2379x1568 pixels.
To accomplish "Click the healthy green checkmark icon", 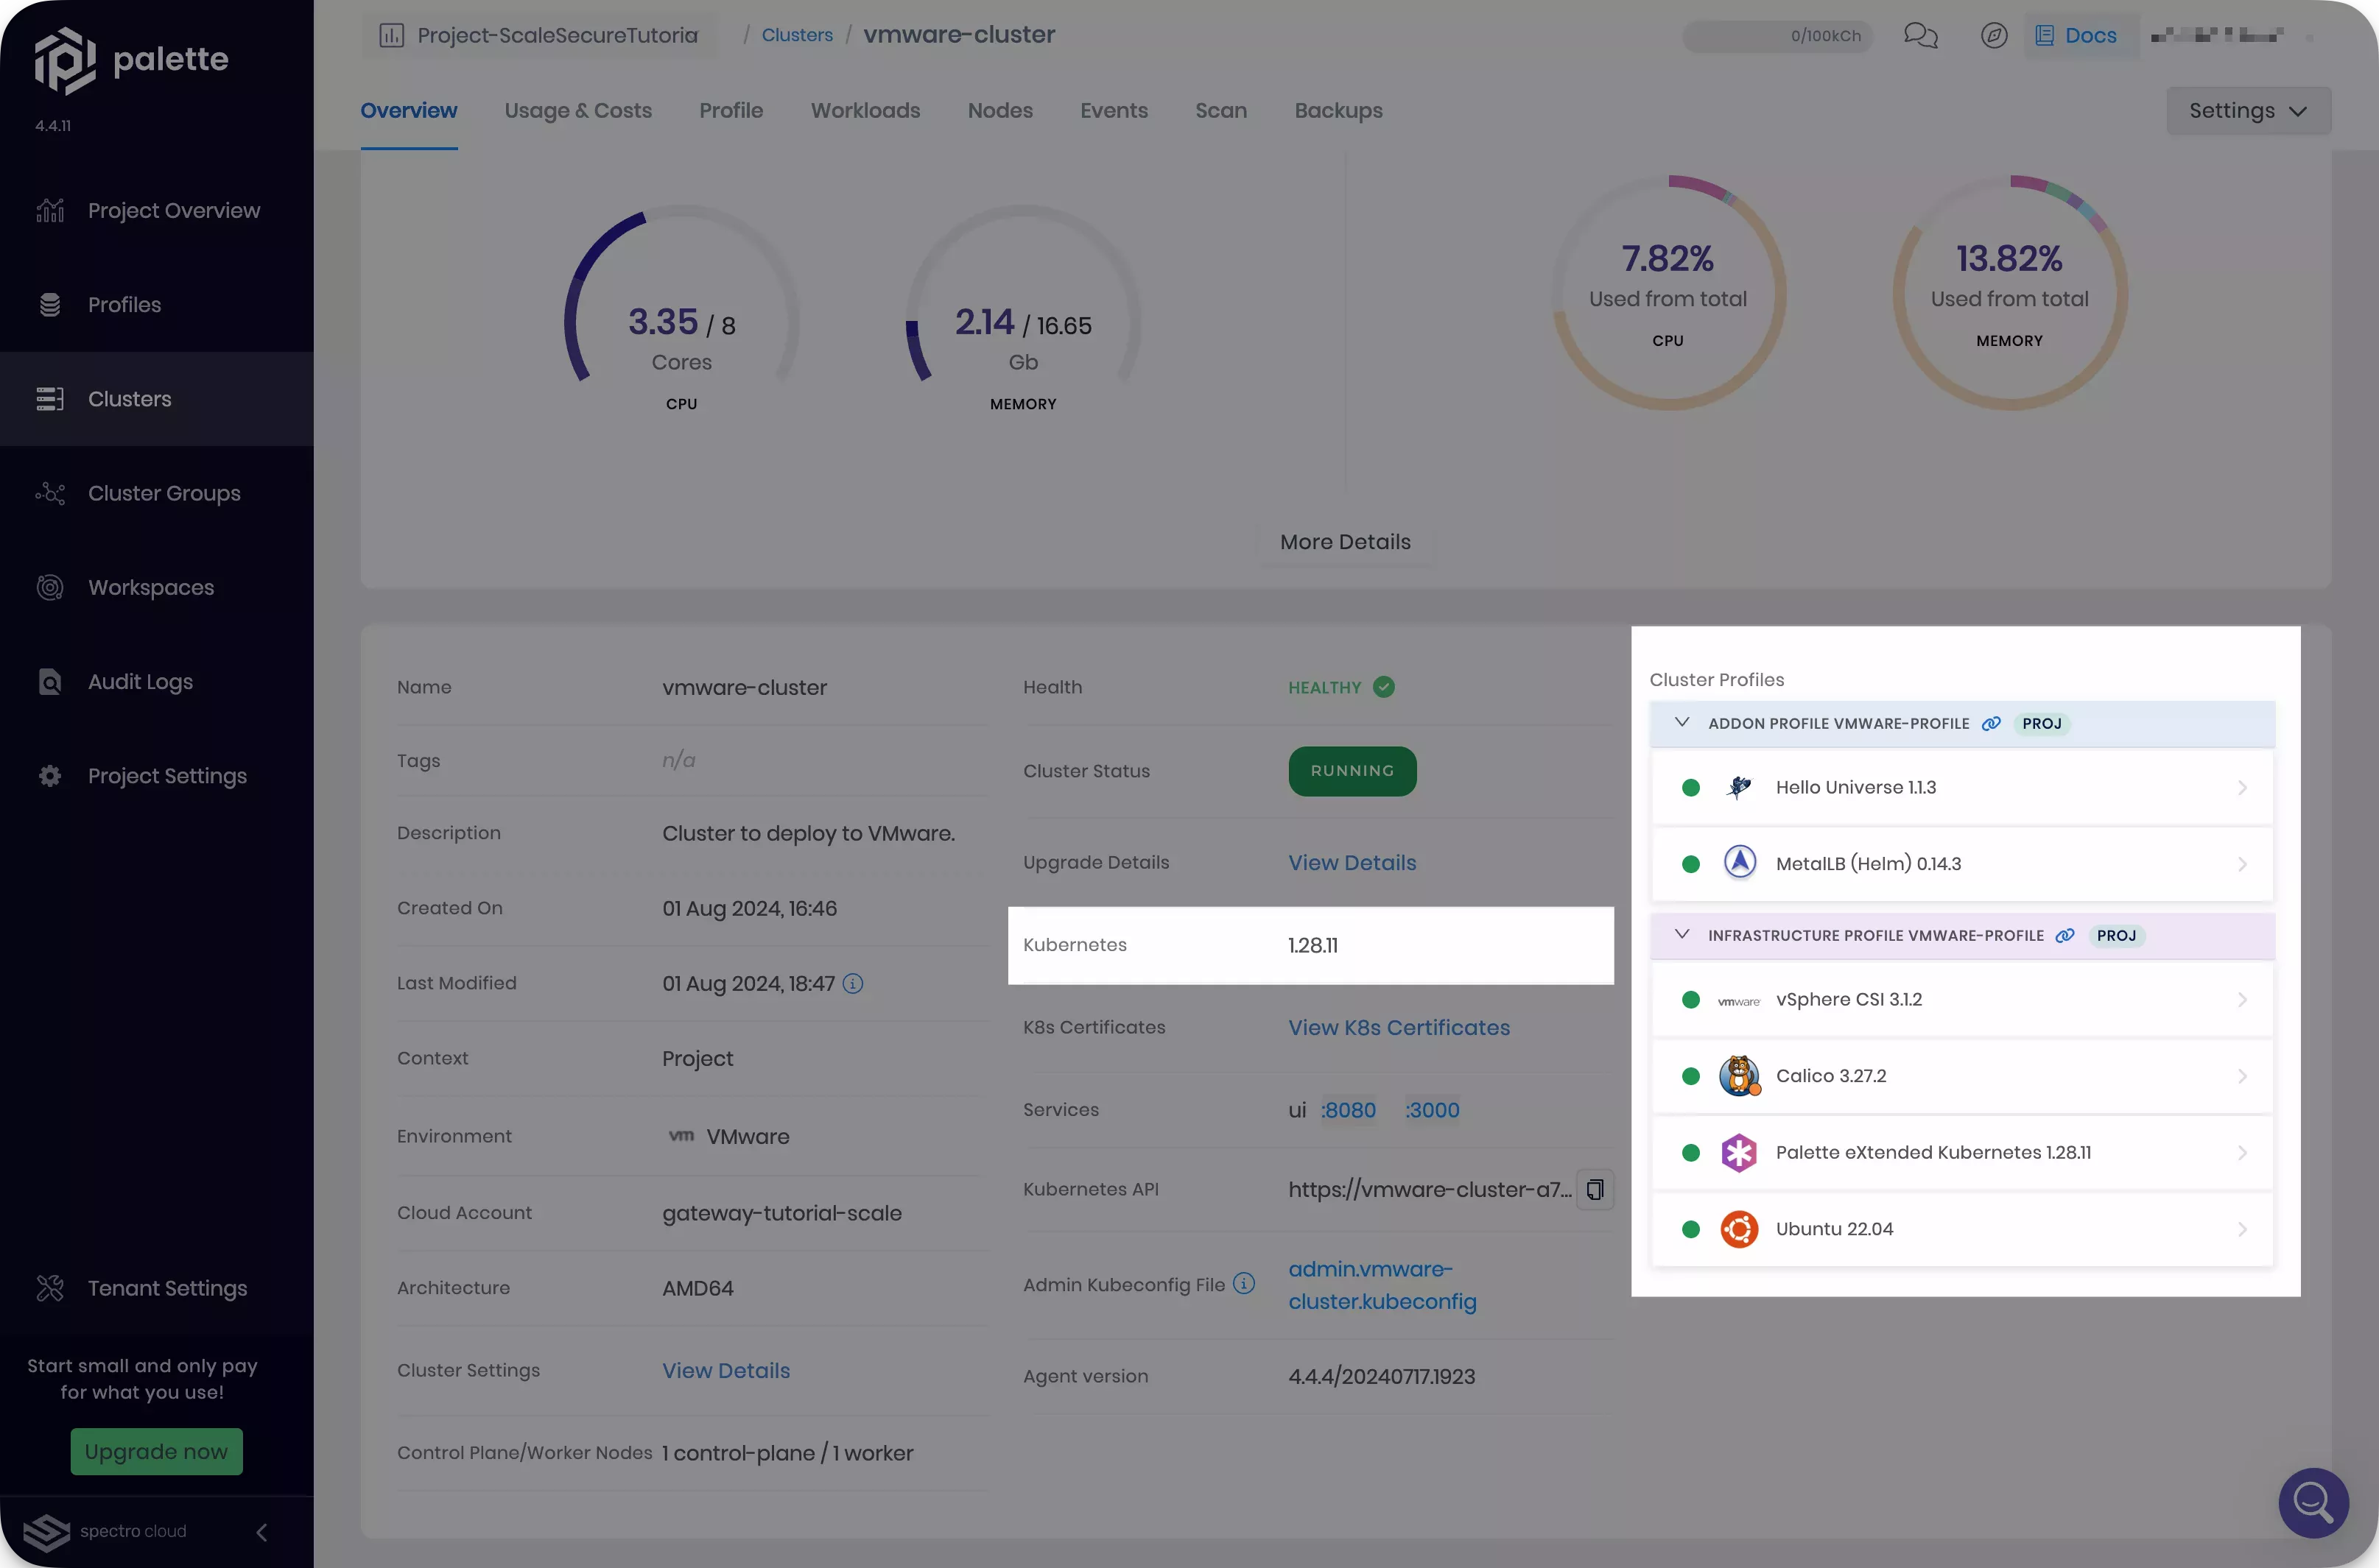I will (x=1384, y=687).
